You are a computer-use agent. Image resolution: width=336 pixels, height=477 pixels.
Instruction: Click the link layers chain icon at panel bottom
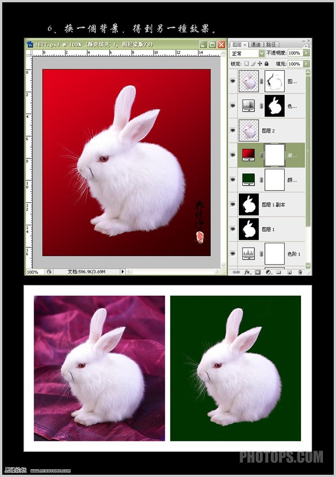coord(236,272)
